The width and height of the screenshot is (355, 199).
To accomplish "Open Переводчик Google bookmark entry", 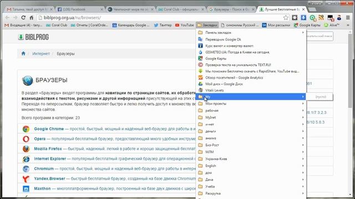I will point(251,39).
